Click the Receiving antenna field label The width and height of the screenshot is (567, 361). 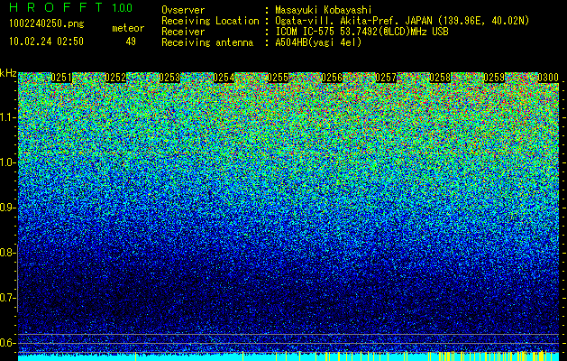point(207,42)
